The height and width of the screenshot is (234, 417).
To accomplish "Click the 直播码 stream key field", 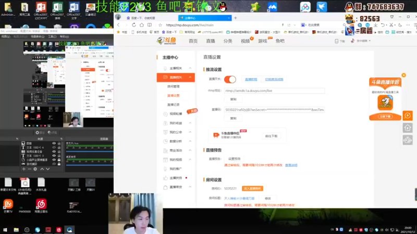I will [x=274, y=110].
